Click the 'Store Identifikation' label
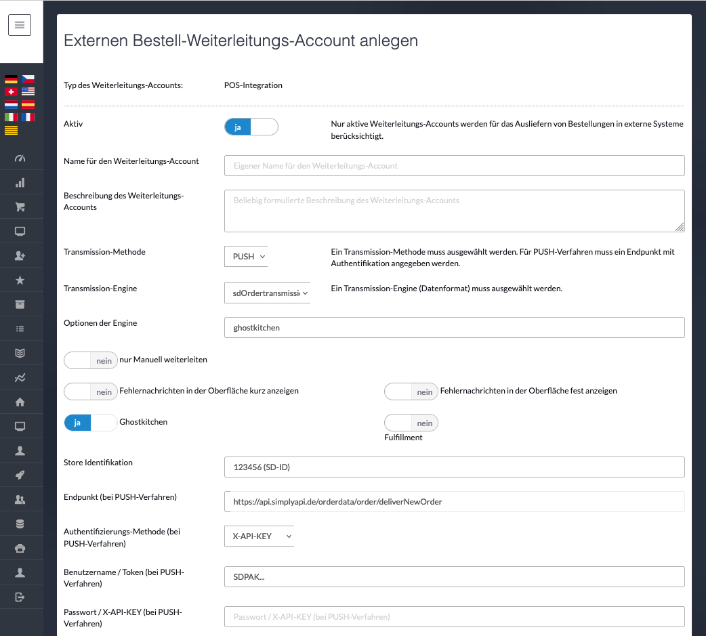Screen dimensions: 706x636 pos(98,463)
